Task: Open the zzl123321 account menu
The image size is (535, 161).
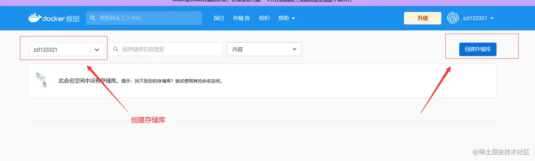Action: (478, 18)
